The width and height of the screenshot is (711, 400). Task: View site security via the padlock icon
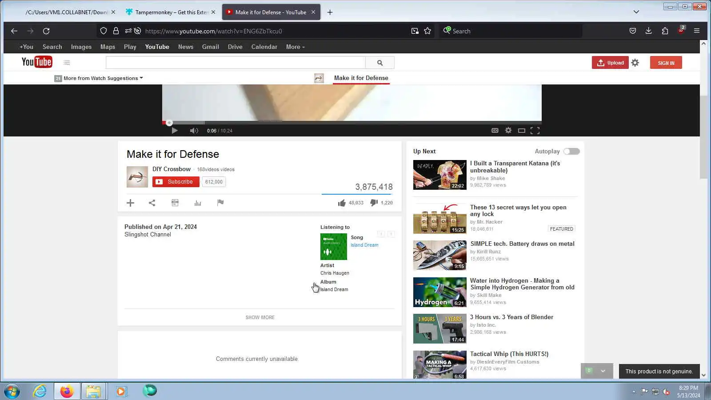[x=116, y=31]
